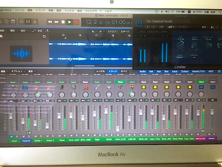Image resolution: width=222 pixels, height=167 pixels.
Task: Toggle record enable R on Vocal IA
Action: (x=30, y=132)
